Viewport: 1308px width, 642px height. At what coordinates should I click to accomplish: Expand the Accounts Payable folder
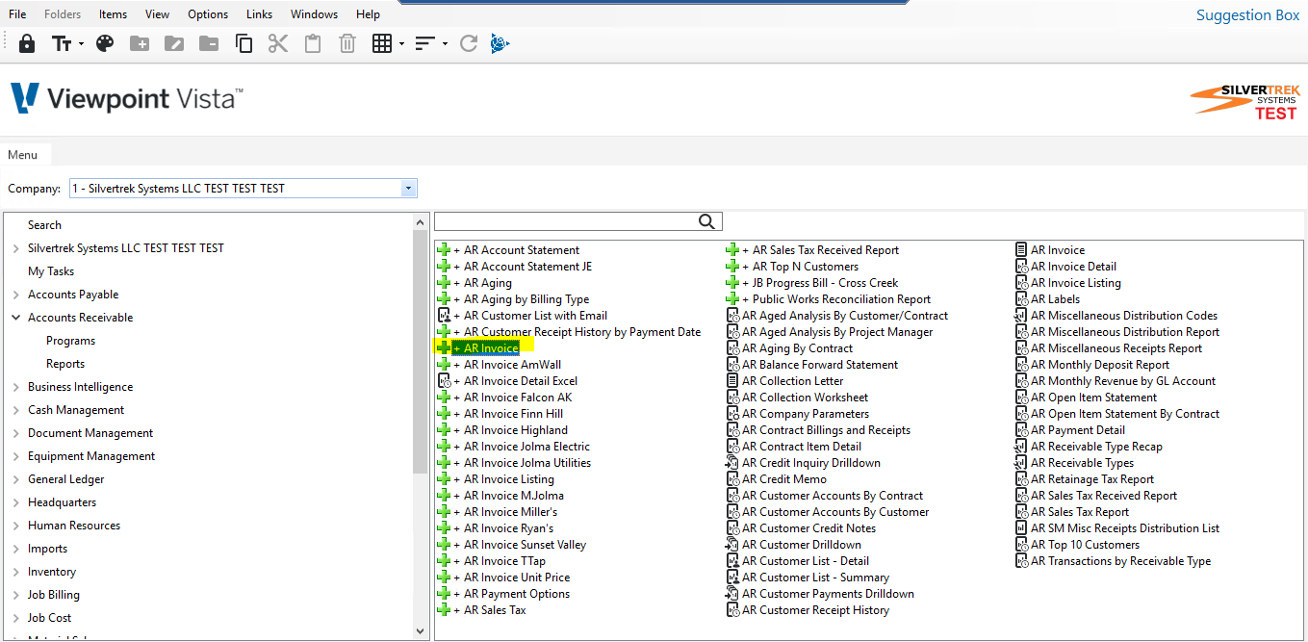pos(15,295)
